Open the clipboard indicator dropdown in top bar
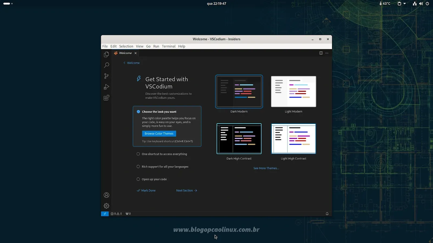 tap(402, 4)
